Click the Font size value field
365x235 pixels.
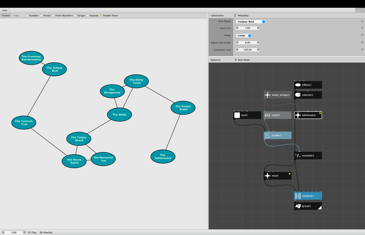coord(247,28)
